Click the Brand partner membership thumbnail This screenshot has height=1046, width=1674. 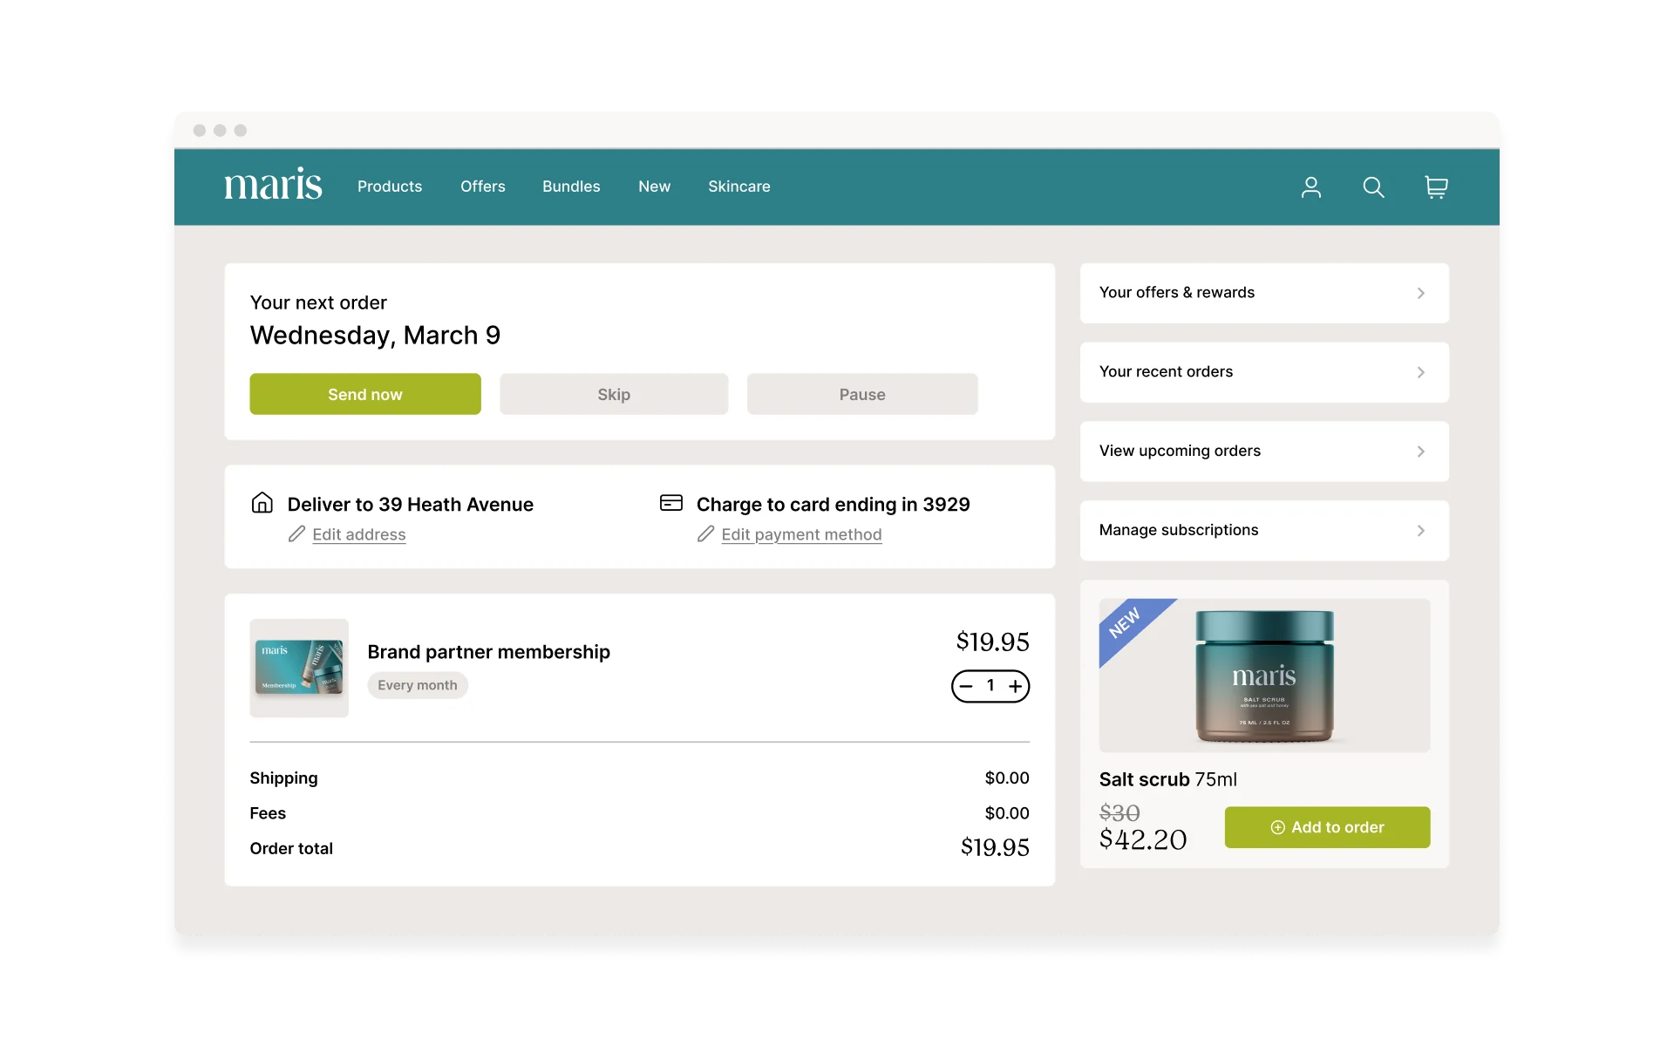point(298,669)
